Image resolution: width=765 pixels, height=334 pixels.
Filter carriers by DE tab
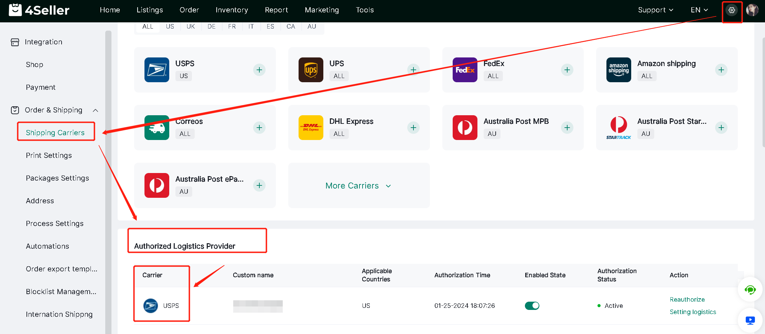[x=212, y=26]
